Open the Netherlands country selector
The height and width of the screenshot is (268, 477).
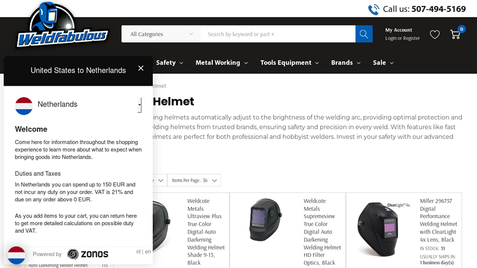click(x=79, y=105)
